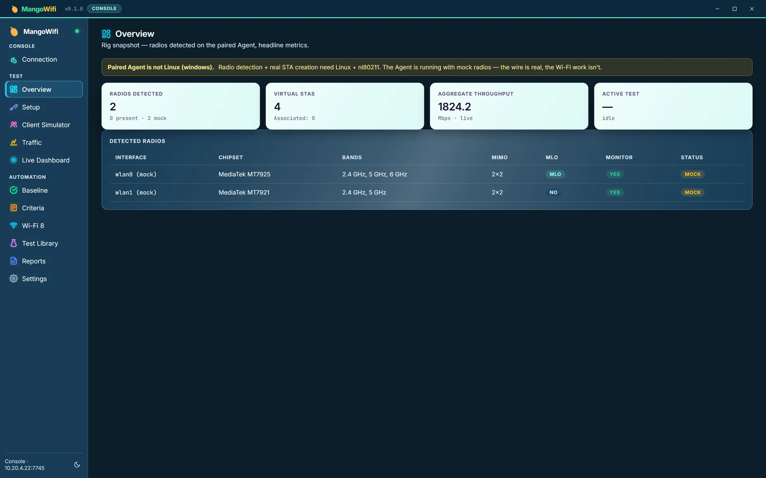Viewport: 766px width, 478px height.
Task: Click the Reports document icon
Action: point(14,261)
